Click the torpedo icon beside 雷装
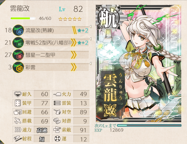This screenshot has height=144, width=187. pyautogui.click(x=57, y=103)
